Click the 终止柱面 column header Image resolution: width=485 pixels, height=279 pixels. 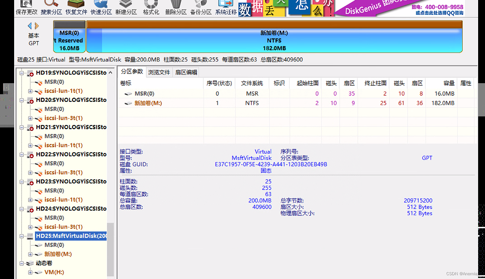(374, 83)
